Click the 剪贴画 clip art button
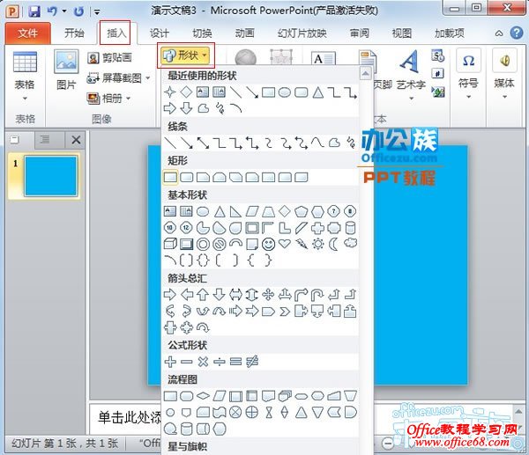The image size is (529, 455). point(109,57)
